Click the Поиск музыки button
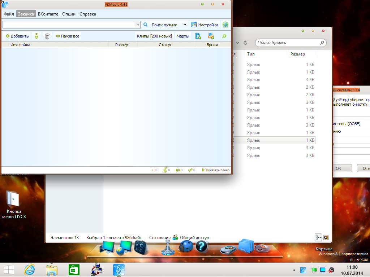The width and height of the screenshot is (370, 277). point(162,25)
